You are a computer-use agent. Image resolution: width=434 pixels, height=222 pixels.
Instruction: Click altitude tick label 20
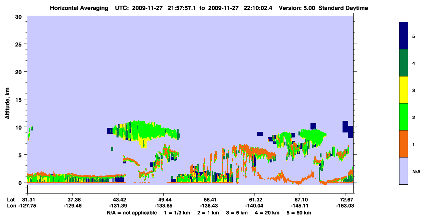(19, 72)
